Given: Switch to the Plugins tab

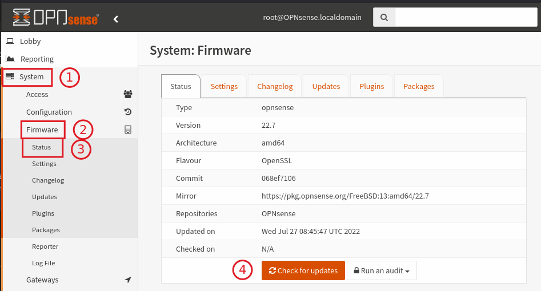Looking at the screenshot, I should [x=371, y=86].
